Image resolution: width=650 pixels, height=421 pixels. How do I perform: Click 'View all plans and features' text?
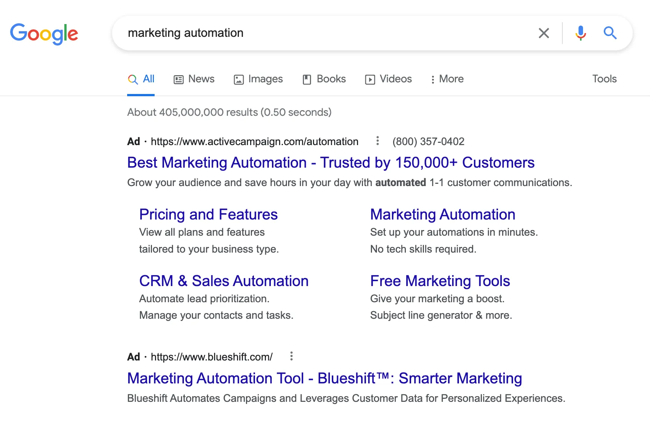[202, 232]
